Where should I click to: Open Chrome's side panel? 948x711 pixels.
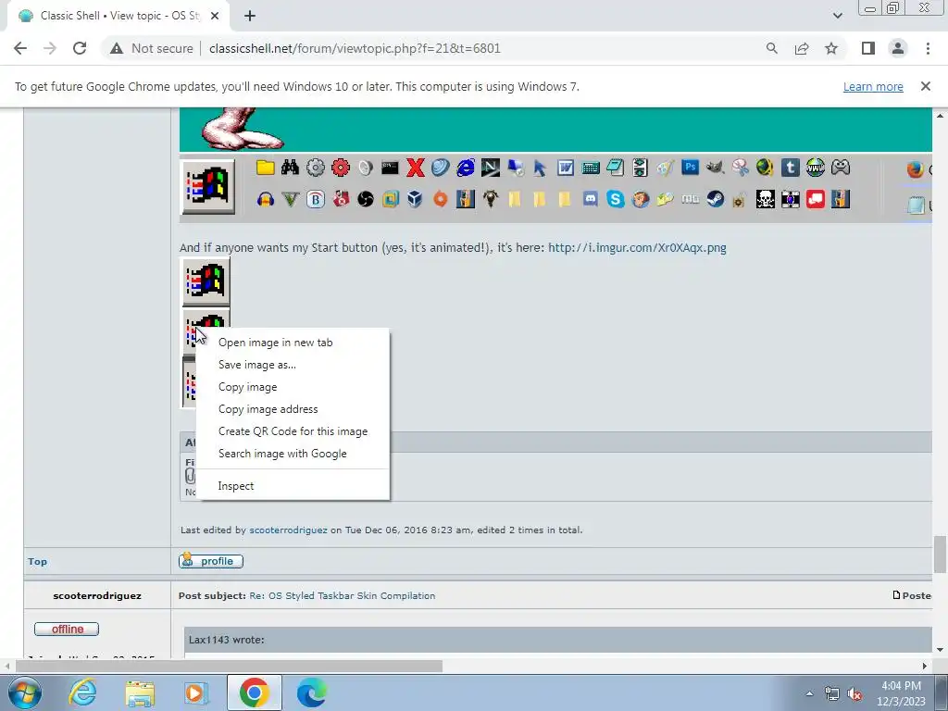pos(868,48)
